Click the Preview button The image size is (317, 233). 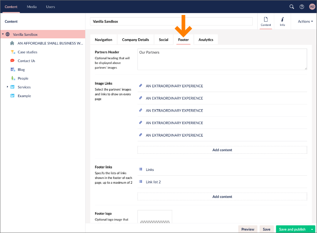[x=248, y=229]
